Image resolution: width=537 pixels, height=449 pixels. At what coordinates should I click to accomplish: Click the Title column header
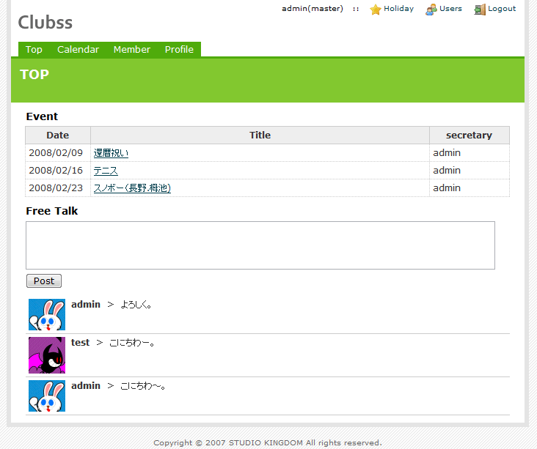(x=260, y=135)
